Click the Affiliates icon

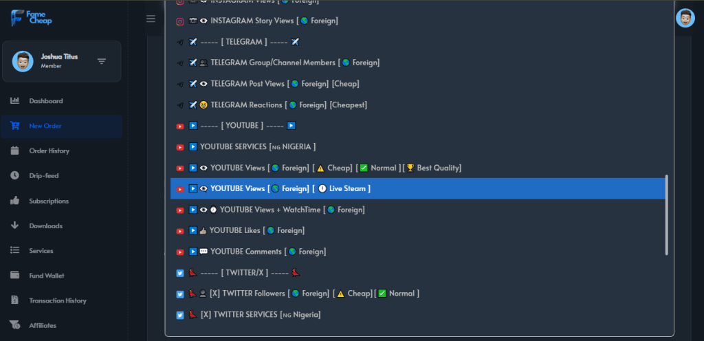click(15, 325)
